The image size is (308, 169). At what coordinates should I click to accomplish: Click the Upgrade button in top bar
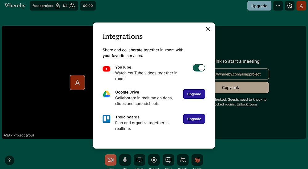coord(259,6)
